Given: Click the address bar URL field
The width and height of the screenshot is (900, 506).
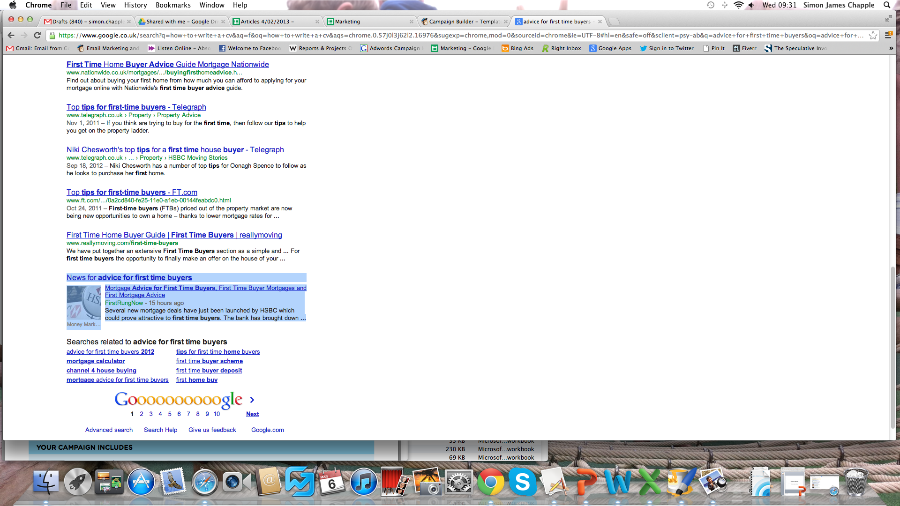Looking at the screenshot, I should (x=461, y=35).
